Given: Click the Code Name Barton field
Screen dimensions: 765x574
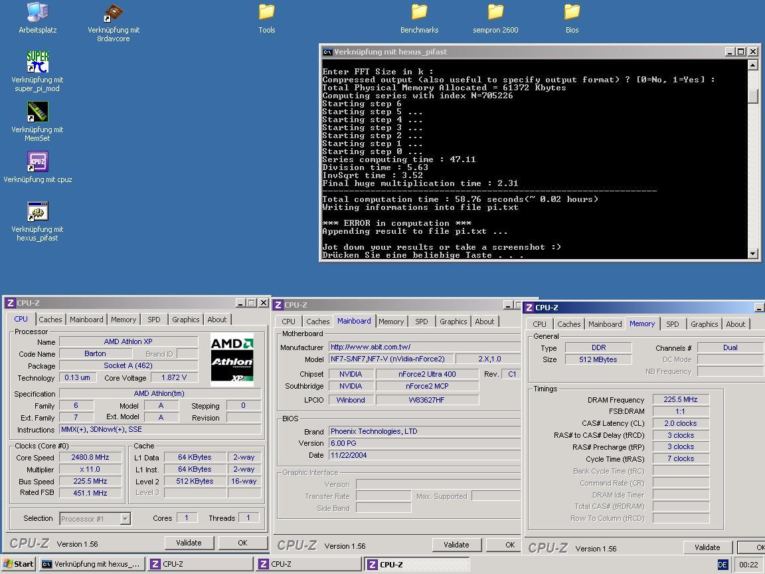Looking at the screenshot, I should 95,353.
